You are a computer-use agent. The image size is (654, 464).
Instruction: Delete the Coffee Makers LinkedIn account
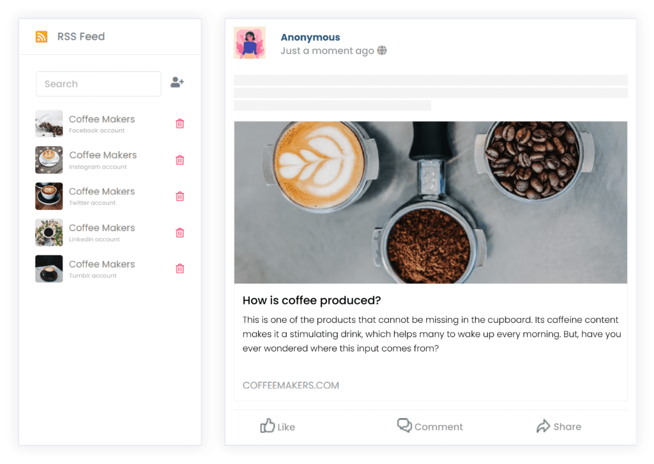[179, 232]
